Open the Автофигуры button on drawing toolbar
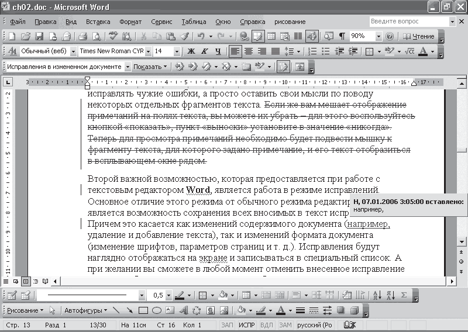Viewport: 468px width, 332px height. click(x=85, y=310)
